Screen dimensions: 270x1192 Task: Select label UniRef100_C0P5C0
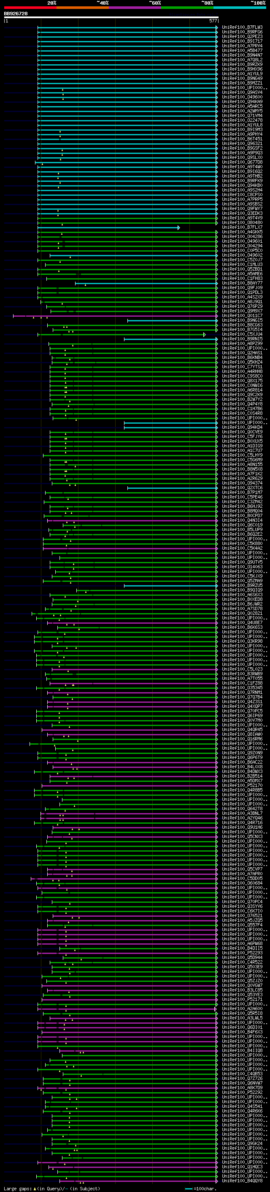(x=242, y=250)
